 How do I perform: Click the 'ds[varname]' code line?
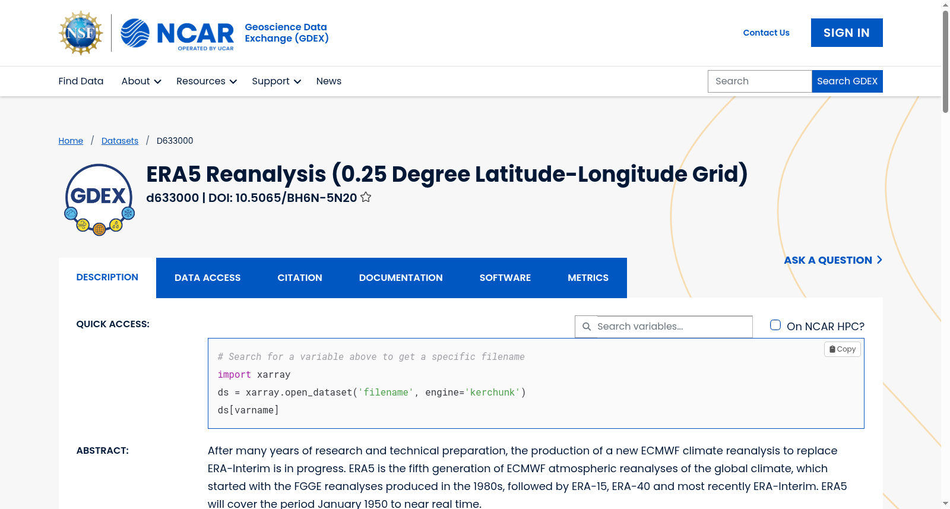248,410
